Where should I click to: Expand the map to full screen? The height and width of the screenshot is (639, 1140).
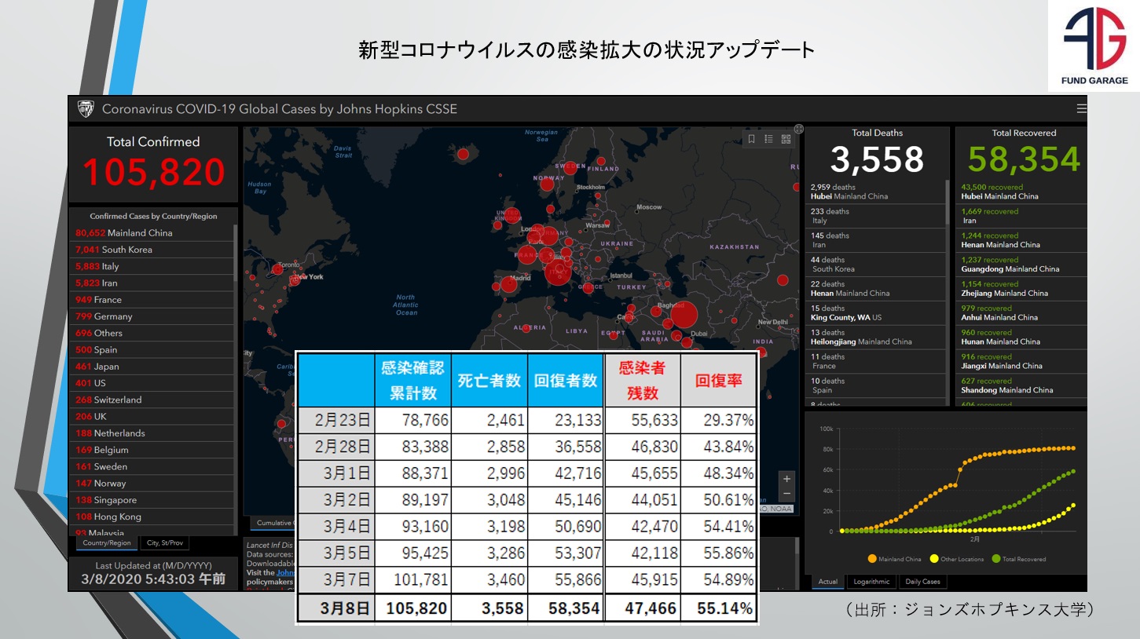click(x=798, y=129)
